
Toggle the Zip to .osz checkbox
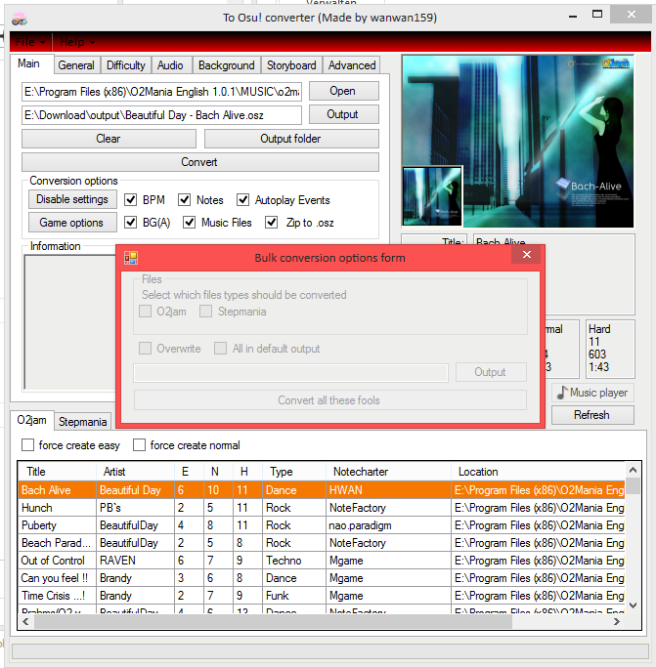tap(271, 223)
